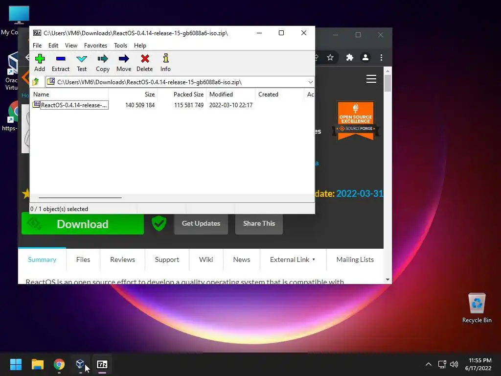
Task: Run Test on the archive
Action: (82, 63)
